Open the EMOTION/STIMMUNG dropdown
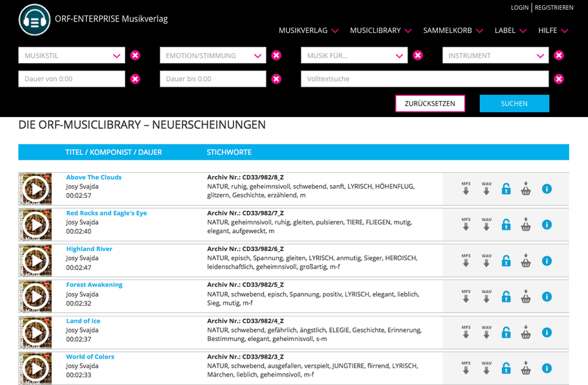 click(x=213, y=56)
